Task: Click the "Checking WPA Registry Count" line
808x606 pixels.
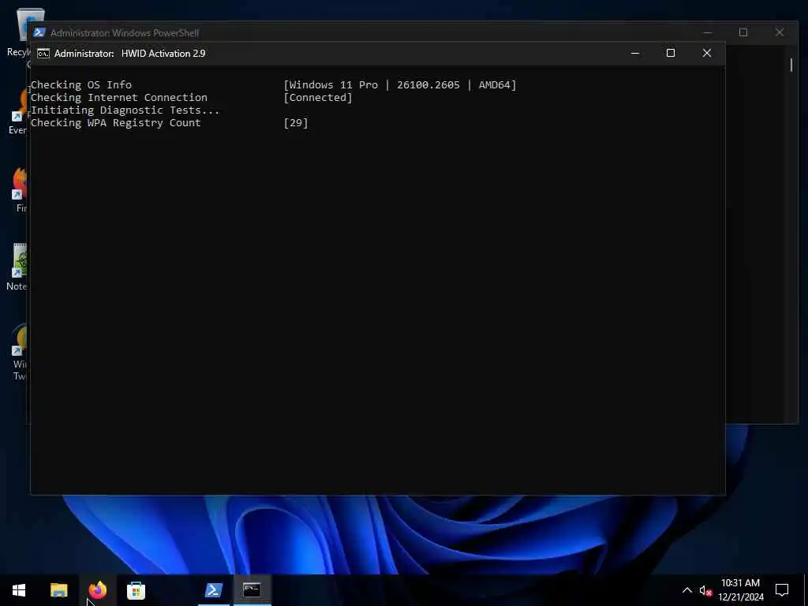Action: coord(115,122)
